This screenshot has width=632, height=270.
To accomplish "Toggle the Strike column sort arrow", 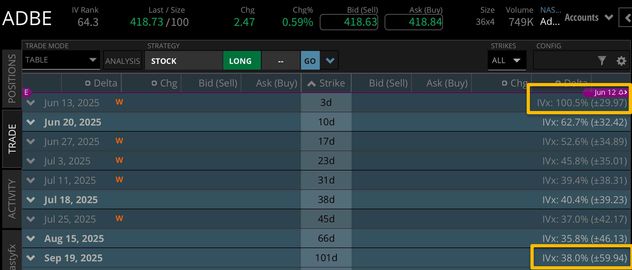I will point(311,83).
